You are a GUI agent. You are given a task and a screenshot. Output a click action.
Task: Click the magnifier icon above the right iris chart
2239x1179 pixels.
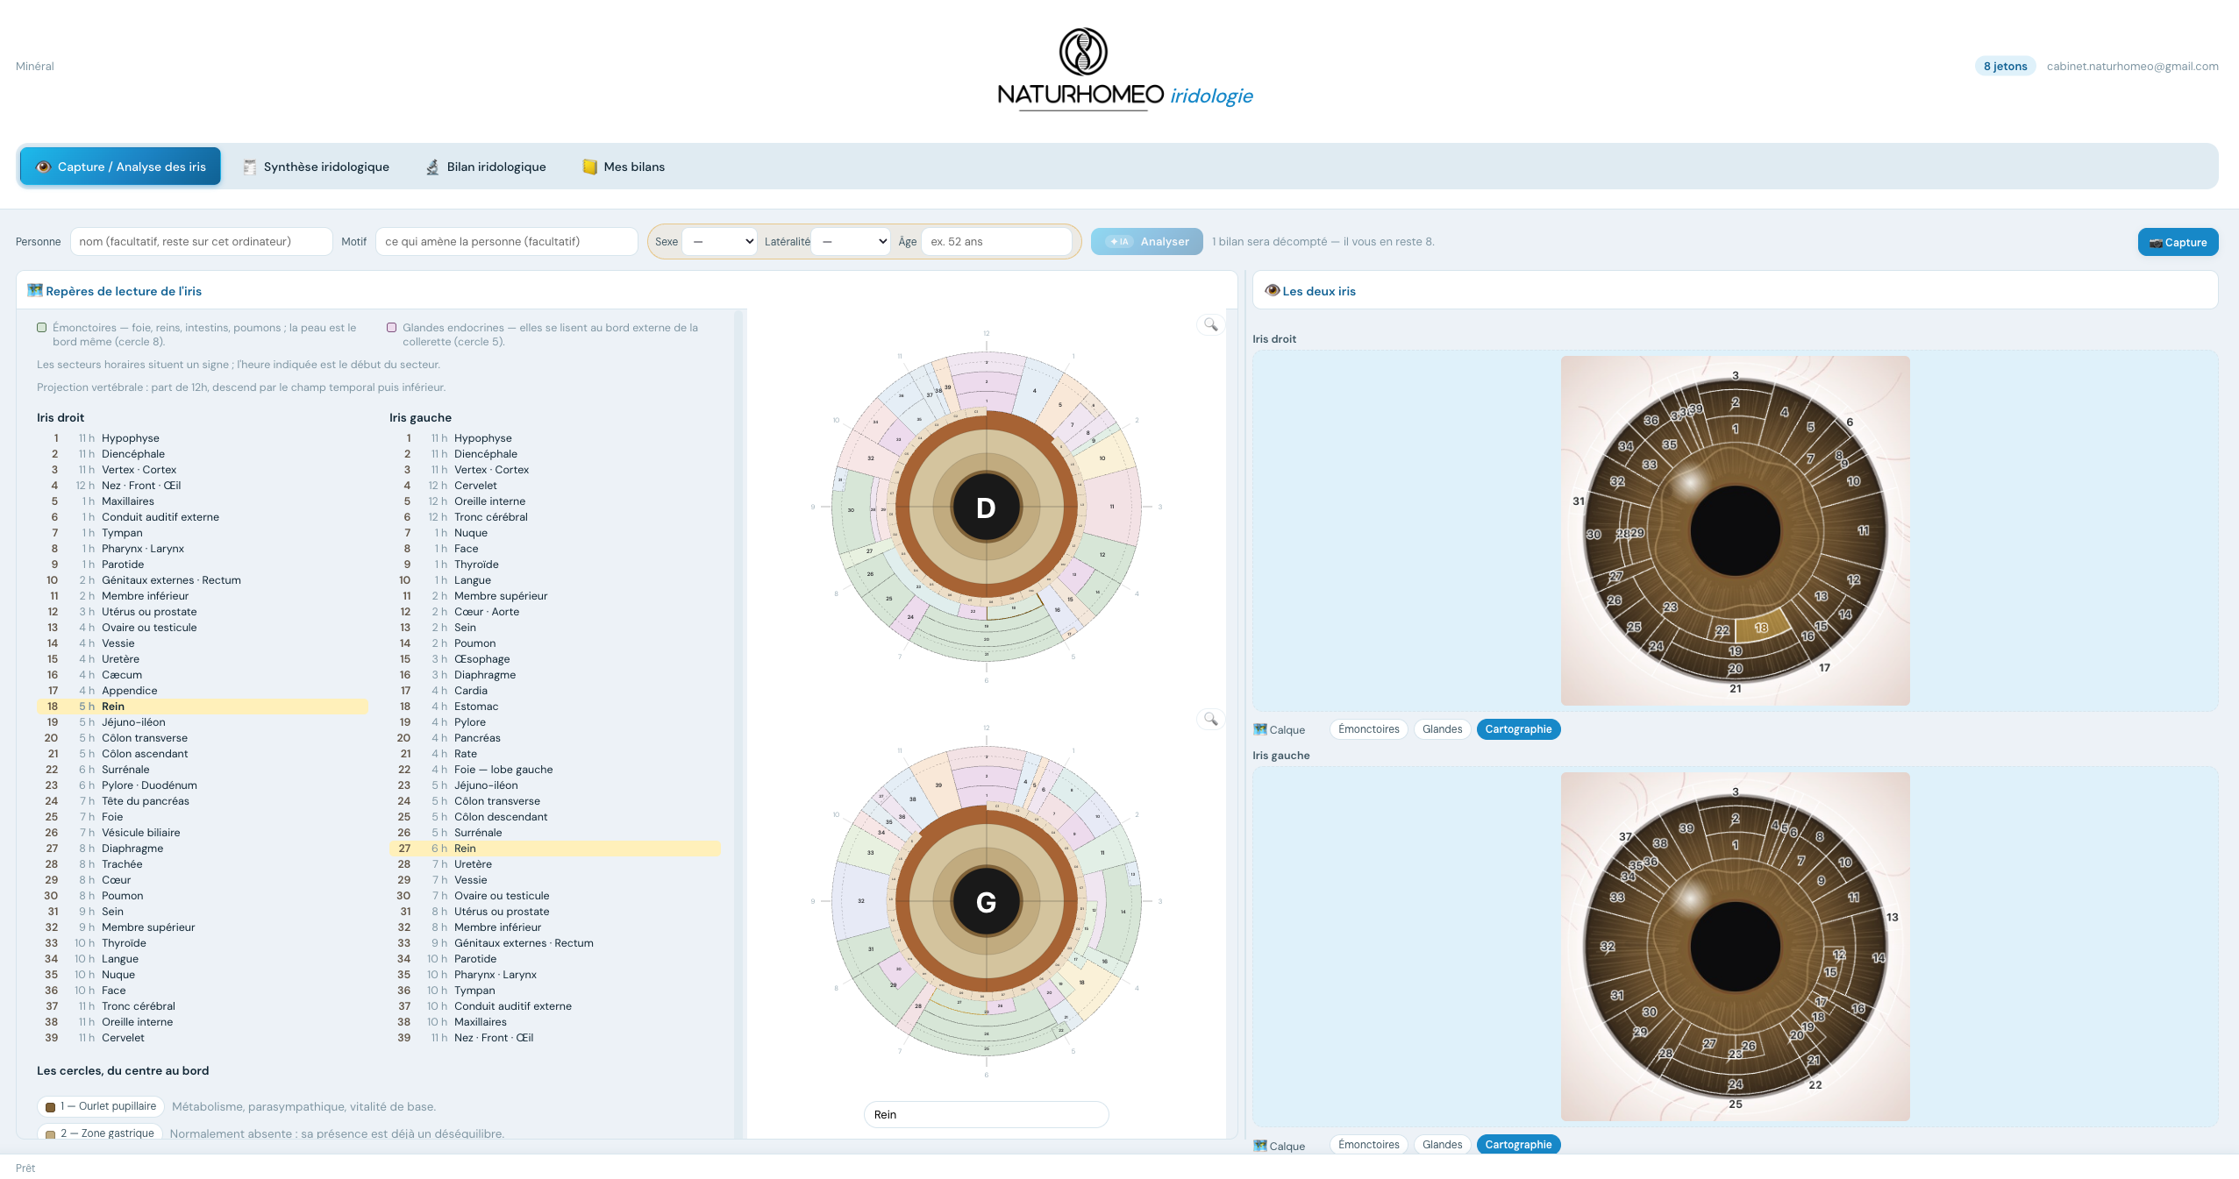pyautogui.click(x=1210, y=324)
